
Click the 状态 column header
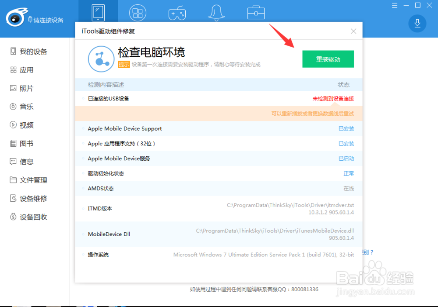(x=343, y=85)
